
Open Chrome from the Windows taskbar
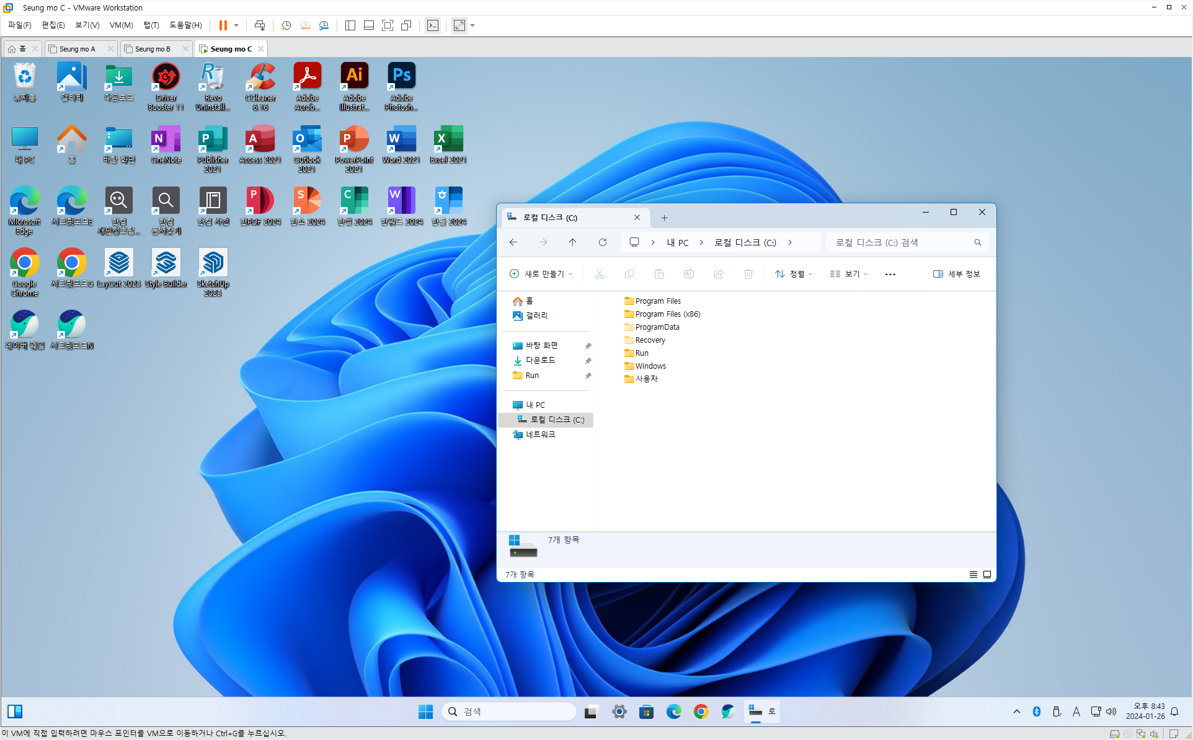(701, 711)
